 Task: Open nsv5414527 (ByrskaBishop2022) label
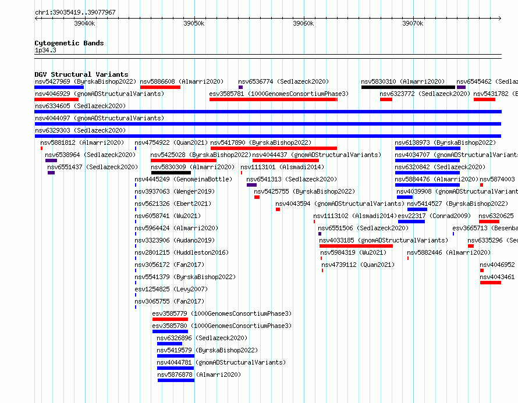pos(457,204)
